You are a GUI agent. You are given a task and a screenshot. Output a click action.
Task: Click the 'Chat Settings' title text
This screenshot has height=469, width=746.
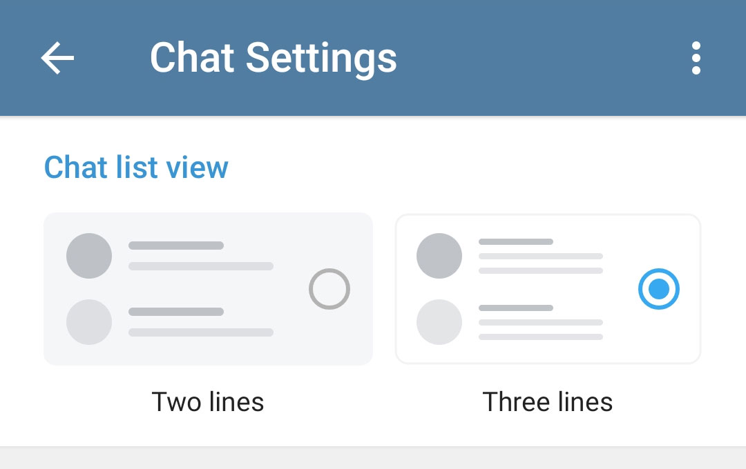[x=274, y=58]
